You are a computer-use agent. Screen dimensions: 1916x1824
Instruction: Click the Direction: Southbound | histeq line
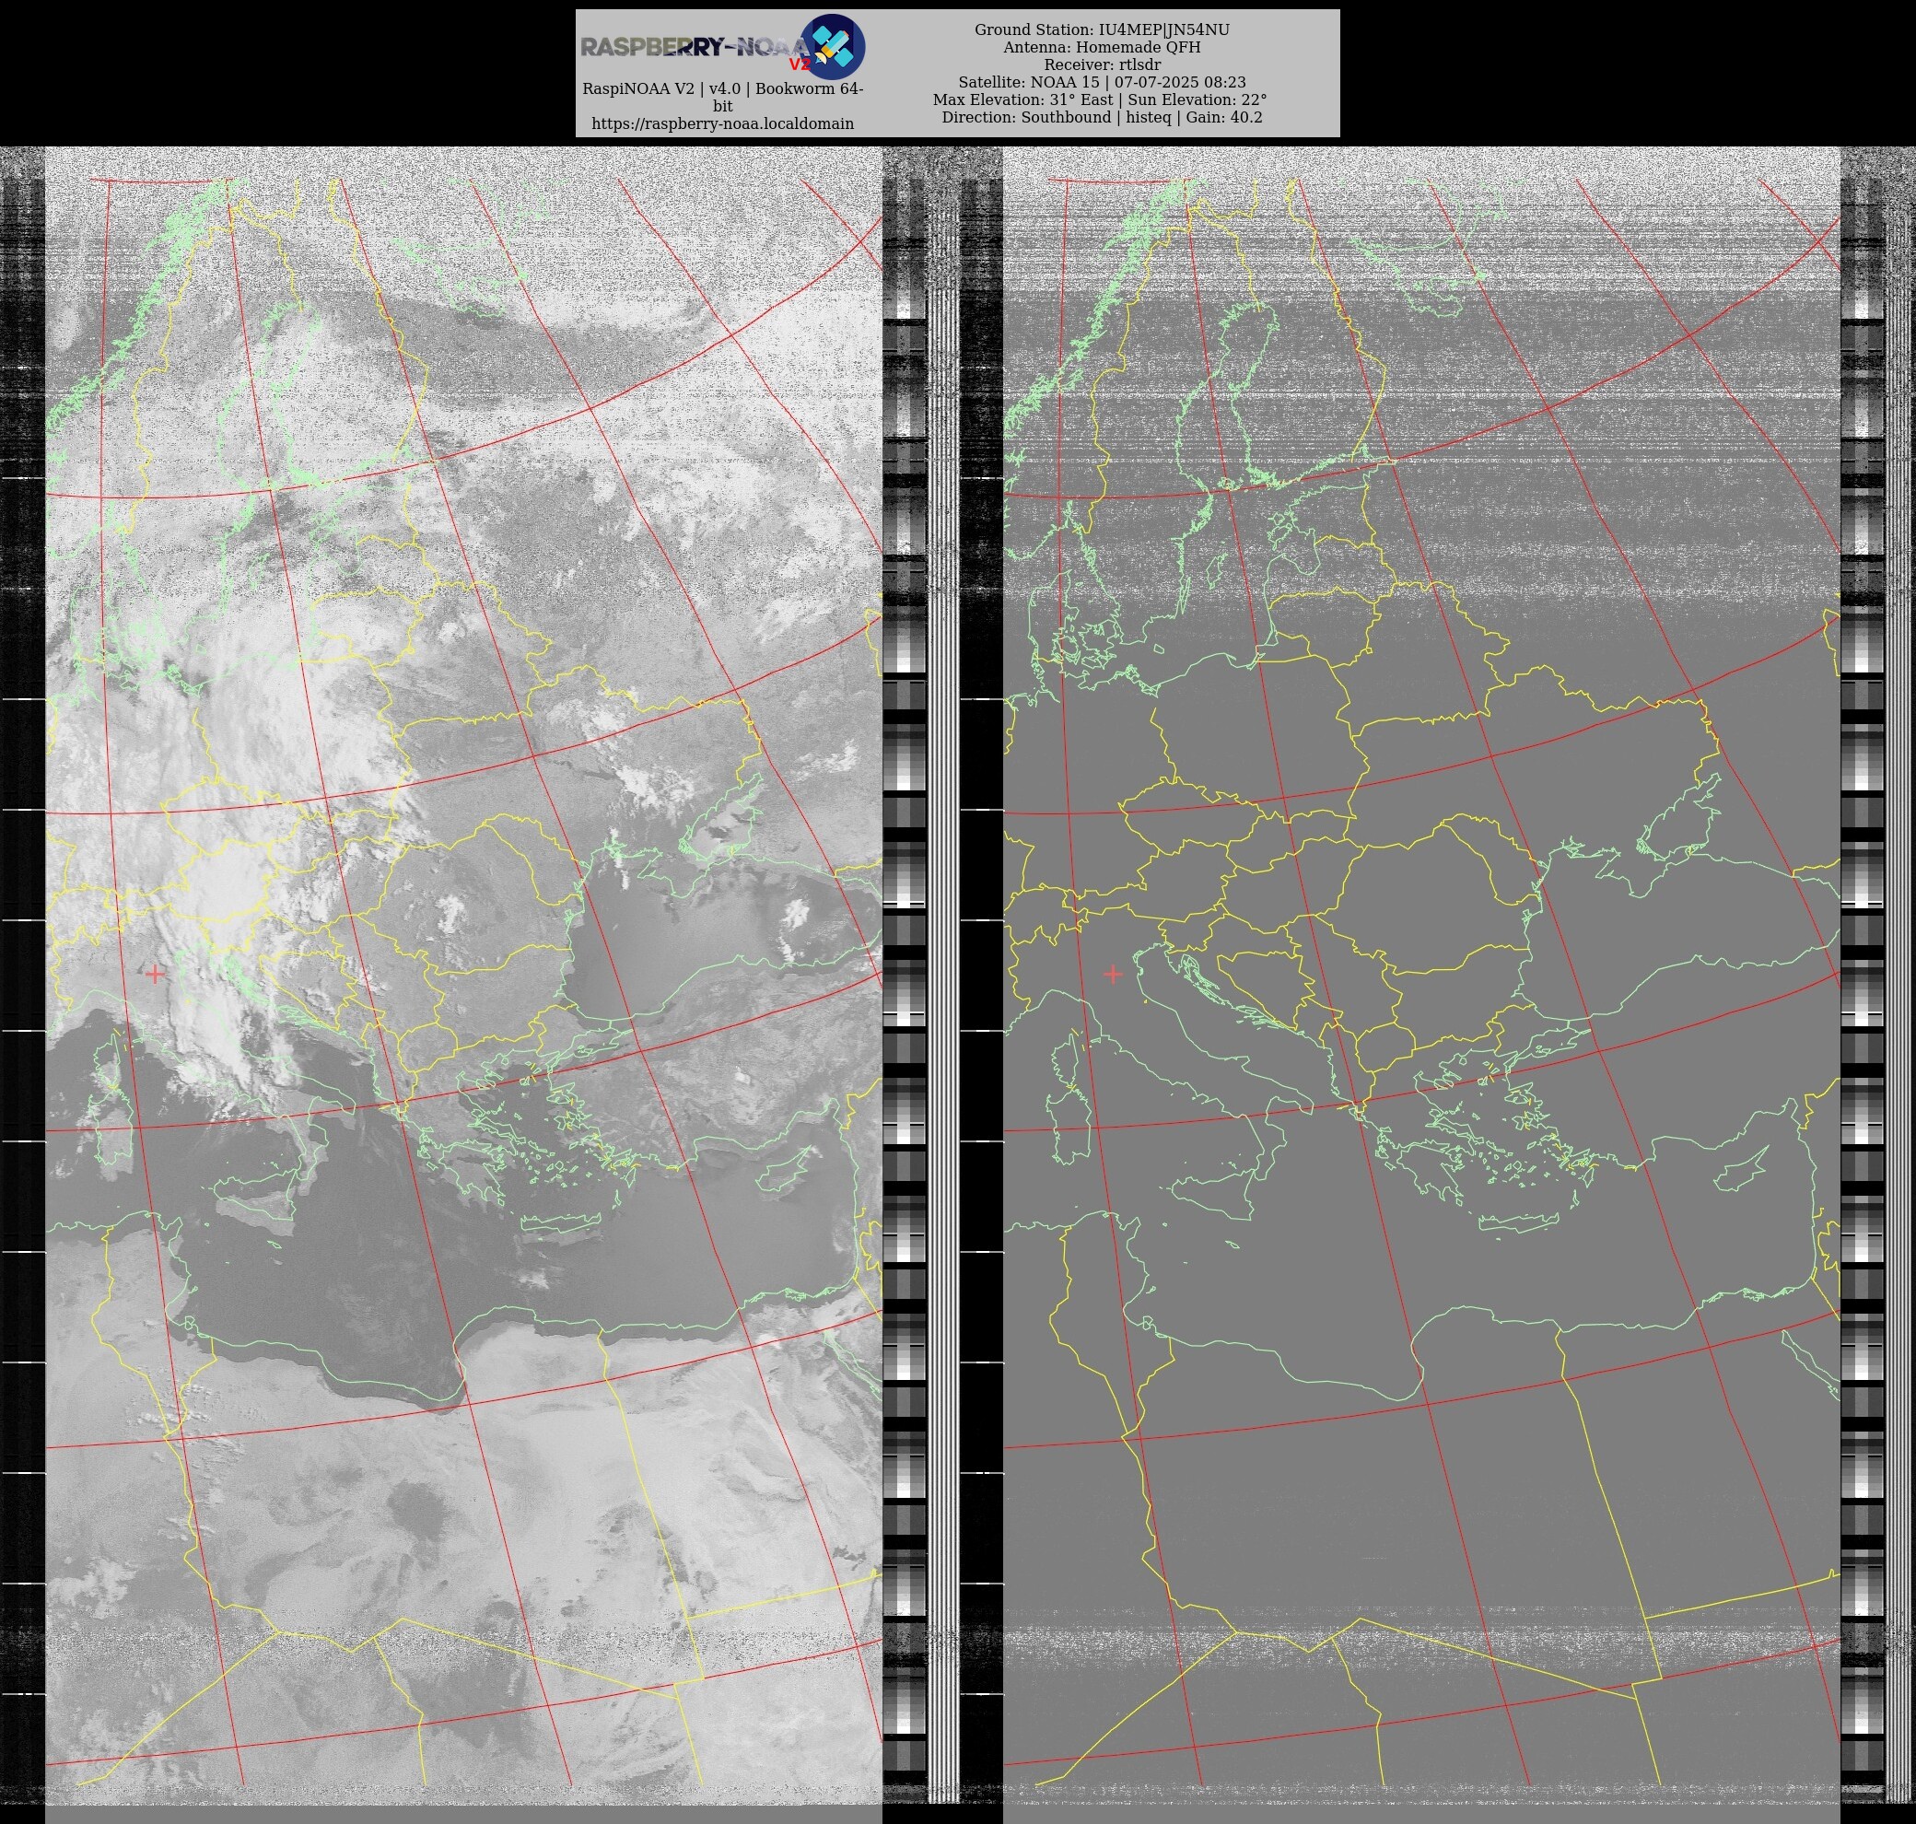(1102, 118)
